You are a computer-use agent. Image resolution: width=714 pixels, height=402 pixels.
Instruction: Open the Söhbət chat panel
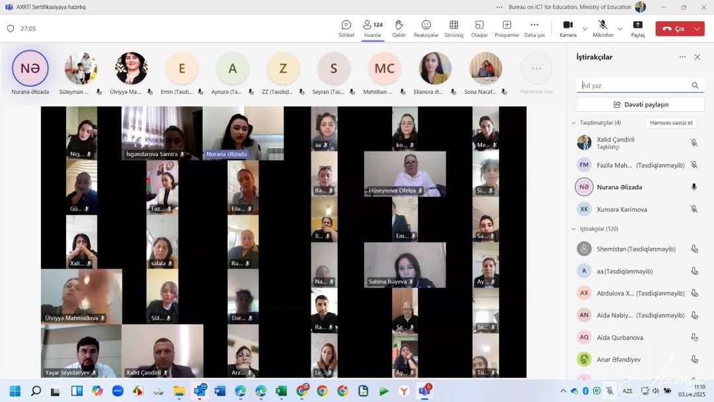click(x=346, y=28)
